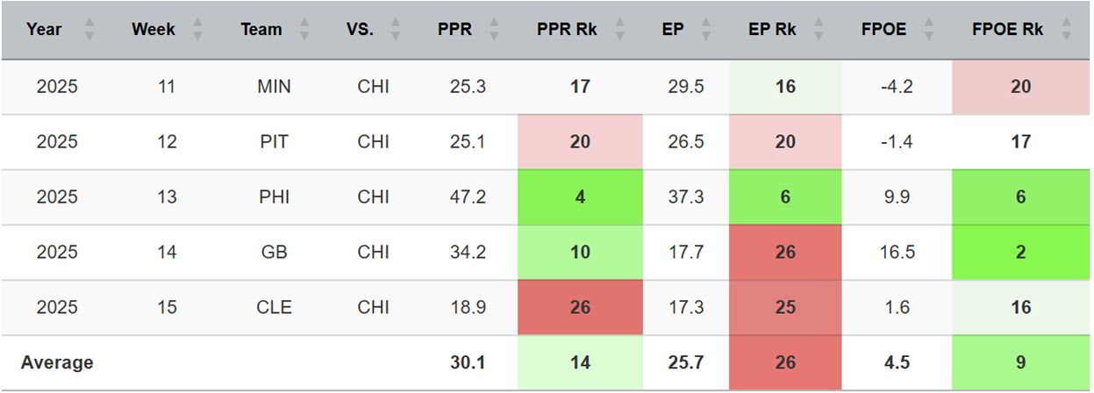Click sort arrows beside FPOE Rk
The height and width of the screenshot is (393, 1094).
coord(1066,30)
